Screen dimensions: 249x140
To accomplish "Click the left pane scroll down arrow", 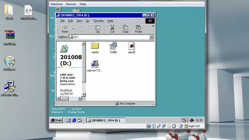I will [x=84, y=94].
